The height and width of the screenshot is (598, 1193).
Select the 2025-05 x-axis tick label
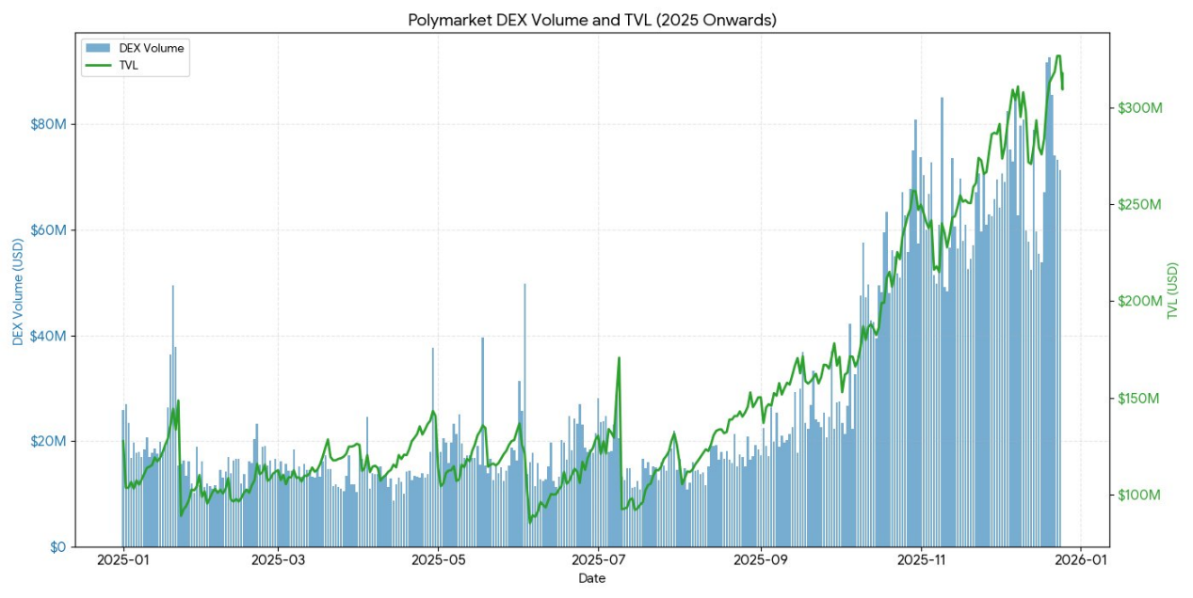(x=439, y=562)
